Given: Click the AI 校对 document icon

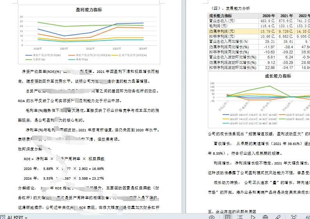Looking at the screenshot, I should point(3,217).
